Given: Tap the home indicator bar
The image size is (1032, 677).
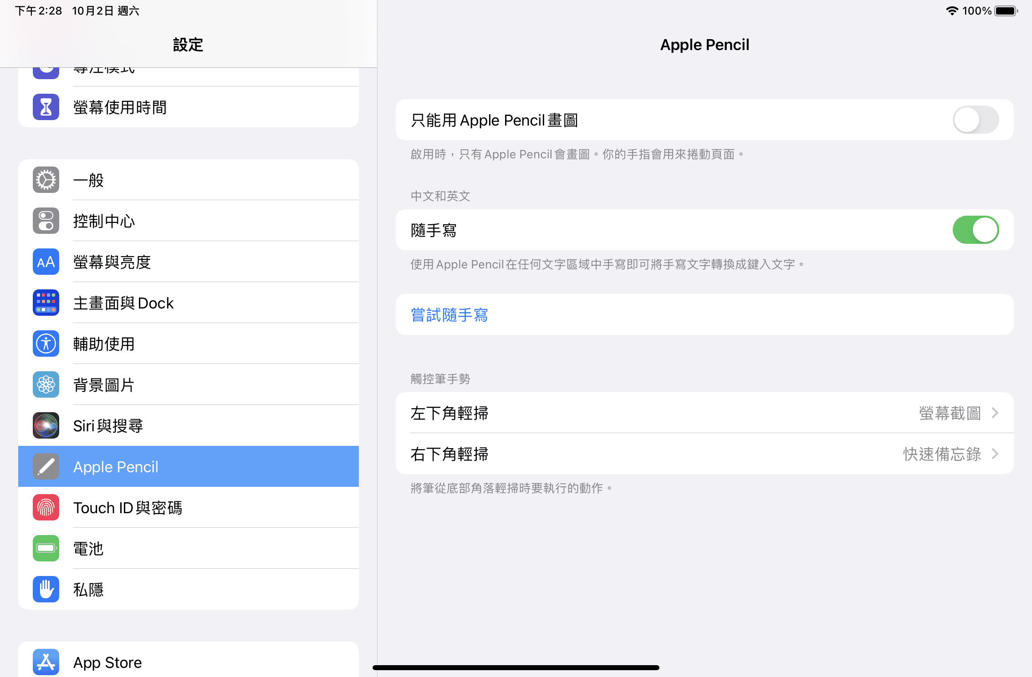Looking at the screenshot, I should click(516, 667).
